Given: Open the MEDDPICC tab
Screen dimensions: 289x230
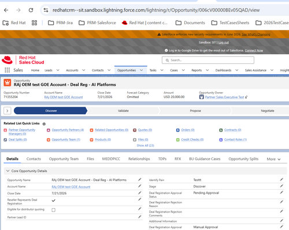Looking at the screenshot, I should click(111, 159).
